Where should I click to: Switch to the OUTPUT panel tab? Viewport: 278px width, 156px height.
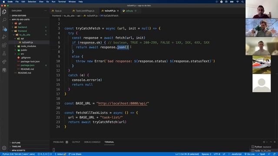coord(76,142)
